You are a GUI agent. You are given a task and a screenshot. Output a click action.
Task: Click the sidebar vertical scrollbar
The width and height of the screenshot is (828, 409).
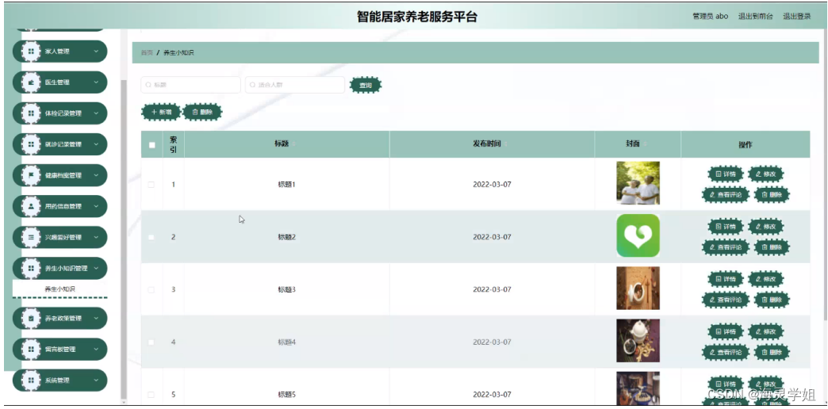pos(124,238)
